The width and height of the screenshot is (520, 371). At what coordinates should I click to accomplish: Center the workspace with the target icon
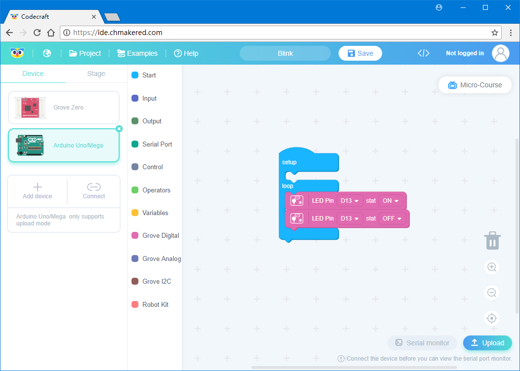(x=492, y=318)
